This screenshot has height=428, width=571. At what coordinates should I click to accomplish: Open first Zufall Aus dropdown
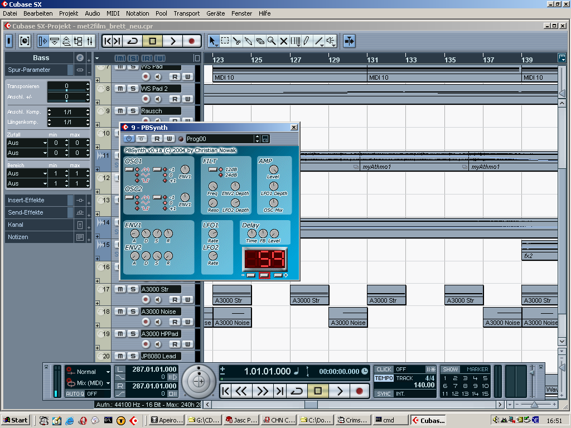click(27, 143)
